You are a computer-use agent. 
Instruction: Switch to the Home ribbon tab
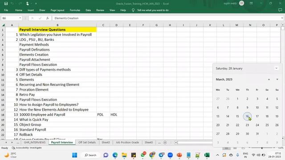19,10
